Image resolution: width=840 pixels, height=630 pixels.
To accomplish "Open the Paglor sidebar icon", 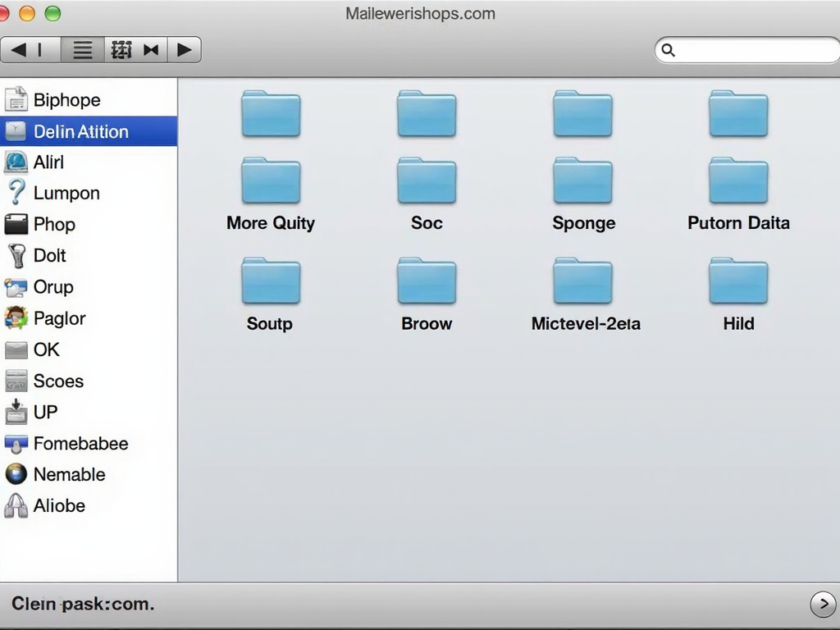I will (16, 318).
